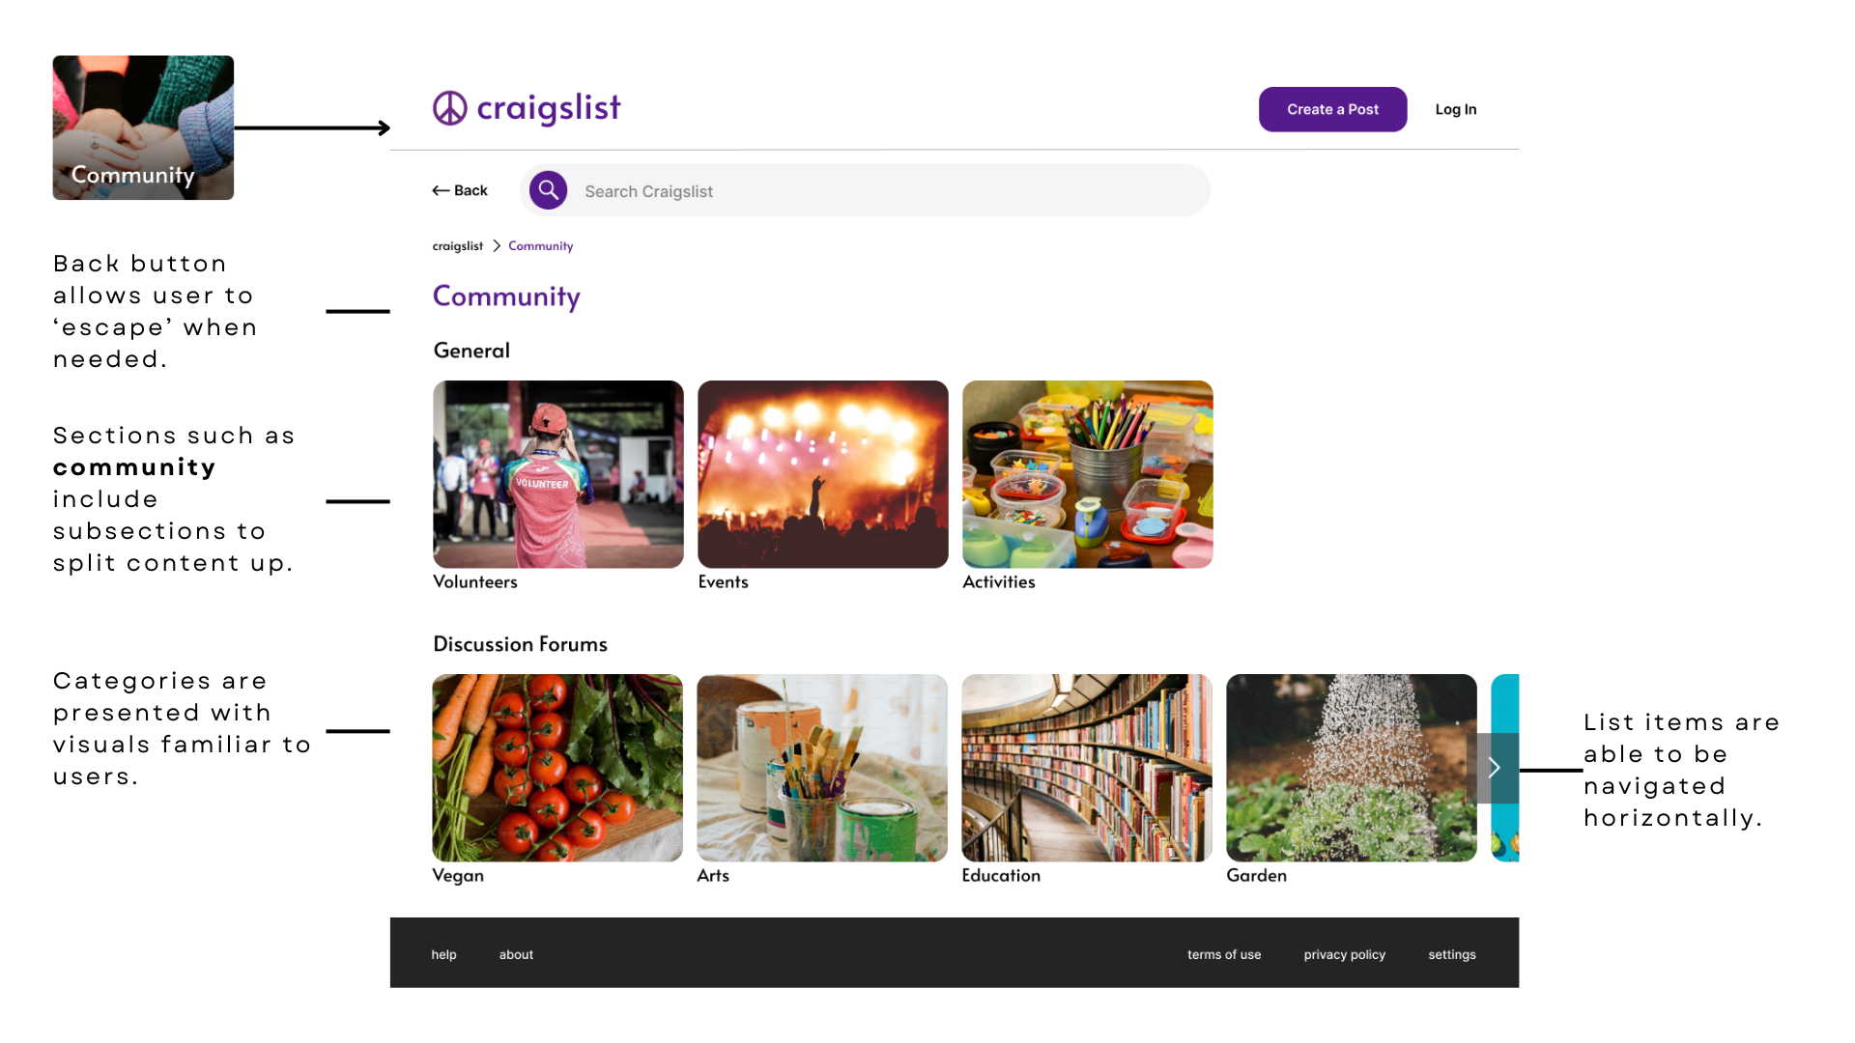The width and height of the screenshot is (1855, 1043).
Task: Select the Community breadcrumb item
Action: click(x=540, y=246)
